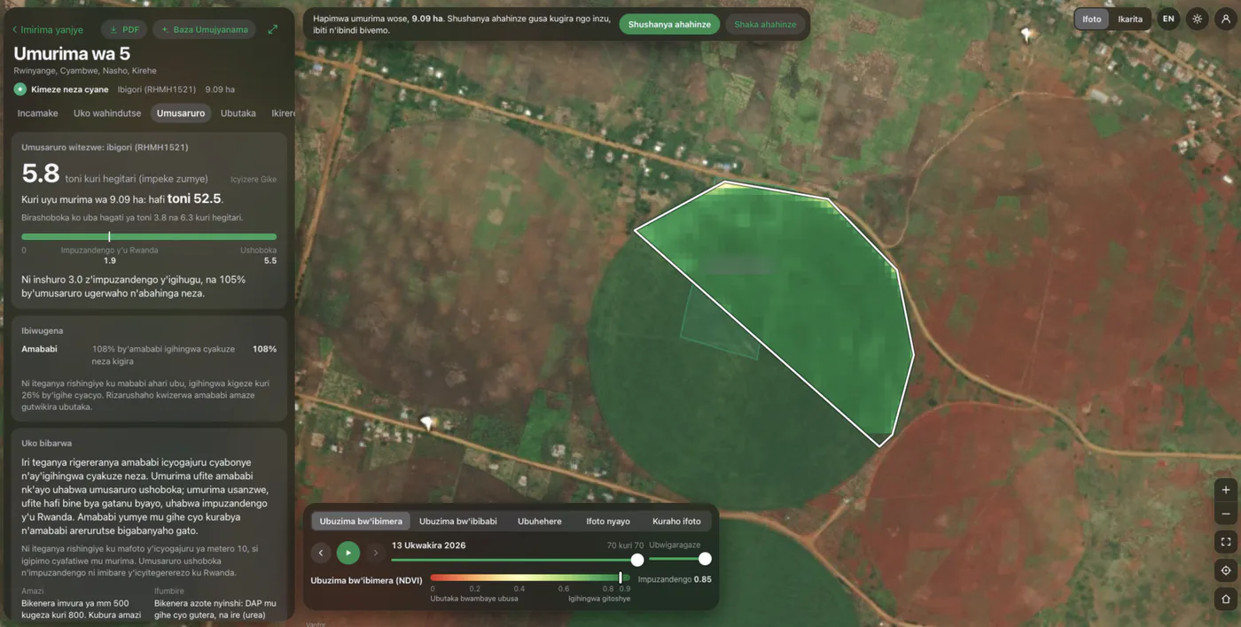Click Shushanya ahahinze button

669,24
